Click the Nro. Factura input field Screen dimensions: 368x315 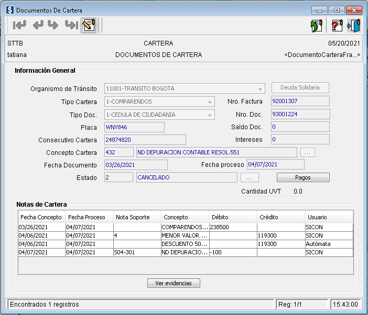[x=300, y=101]
